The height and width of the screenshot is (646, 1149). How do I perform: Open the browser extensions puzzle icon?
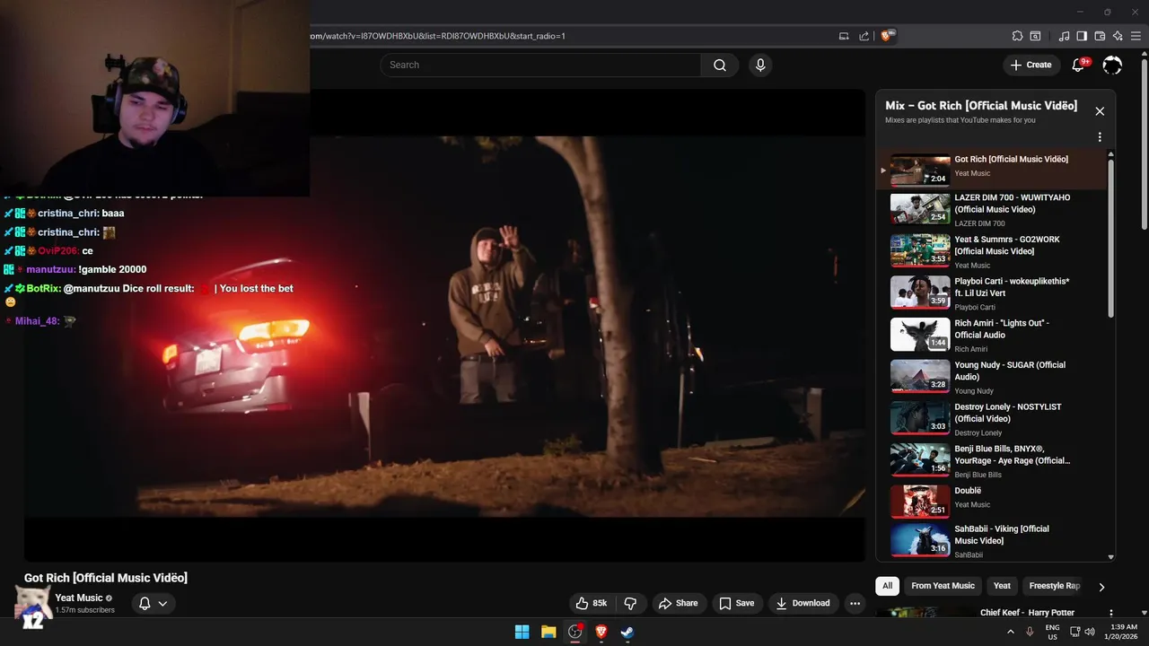pyautogui.click(x=1017, y=36)
